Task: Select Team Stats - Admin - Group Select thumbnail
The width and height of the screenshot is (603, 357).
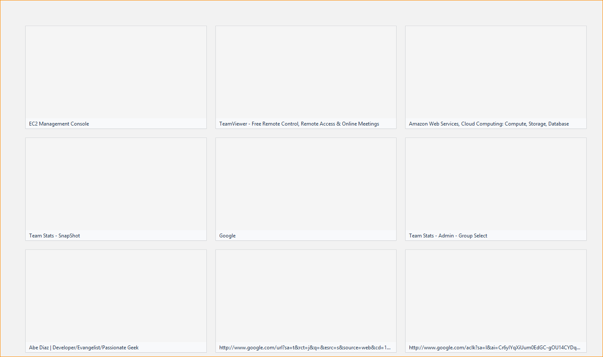Action: point(496,184)
